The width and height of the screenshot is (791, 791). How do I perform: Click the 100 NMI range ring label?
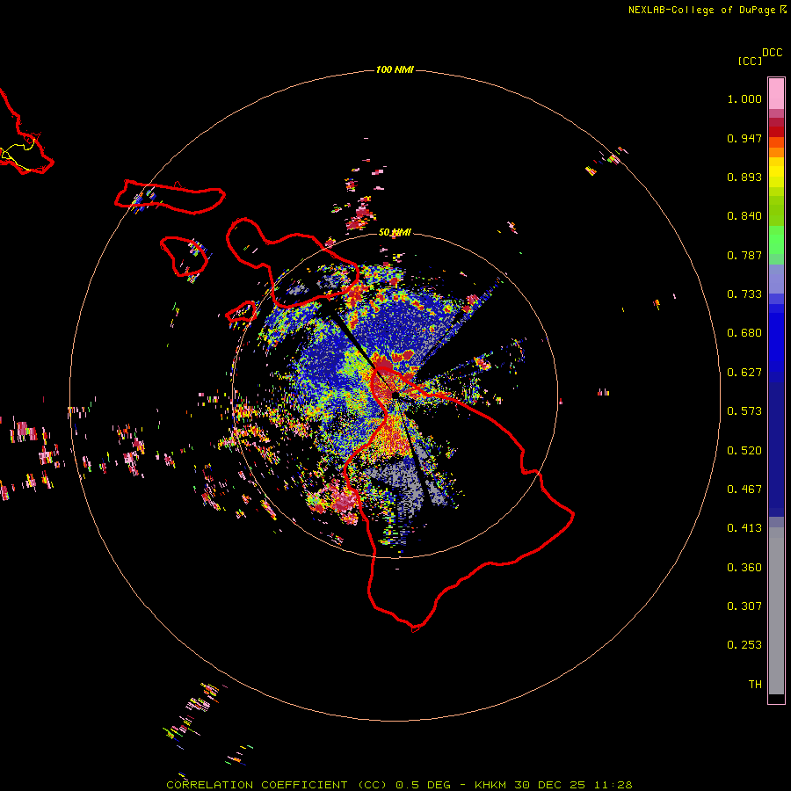(x=395, y=69)
